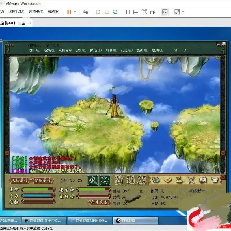Click the 金钱 value 70,901,045
The height and width of the screenshot is (231, 231).
169,197
